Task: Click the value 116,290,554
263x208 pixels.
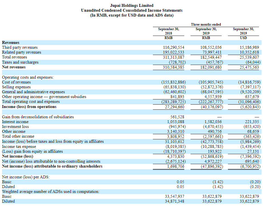Action: point(173,47)
